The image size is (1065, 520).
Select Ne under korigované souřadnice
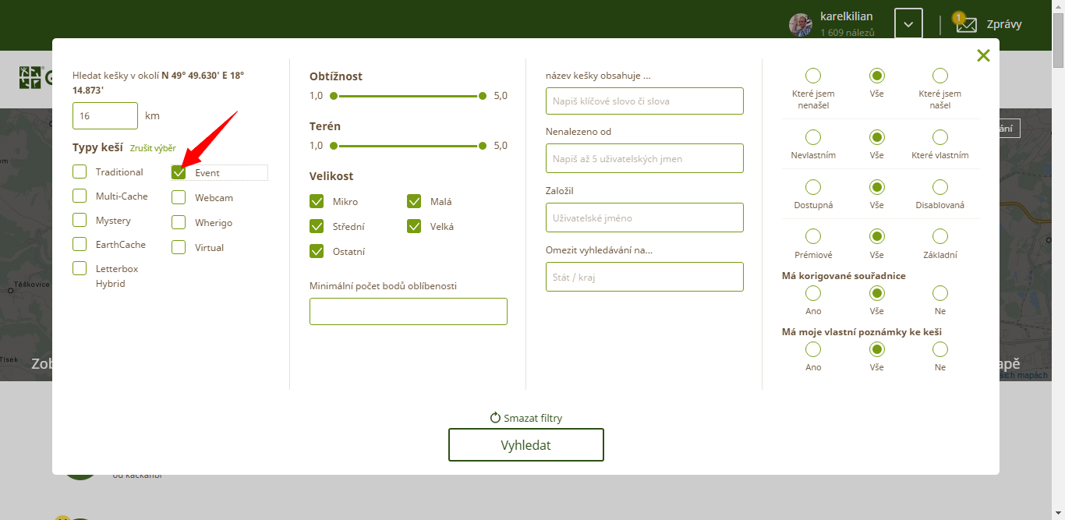[x=940, y=293]
